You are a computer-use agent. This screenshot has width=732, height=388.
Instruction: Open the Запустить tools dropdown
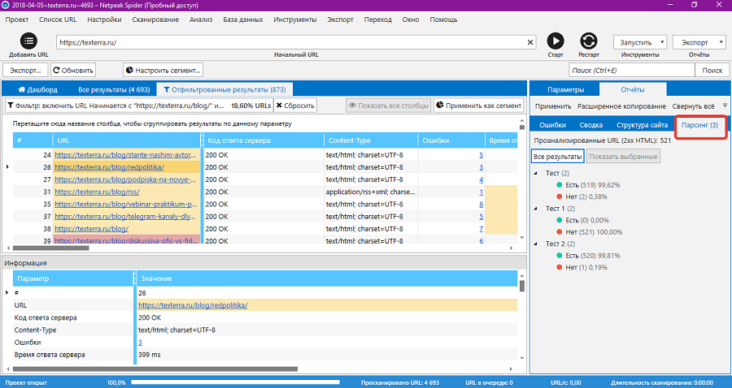pyautogui.click(x=640, y=42)
